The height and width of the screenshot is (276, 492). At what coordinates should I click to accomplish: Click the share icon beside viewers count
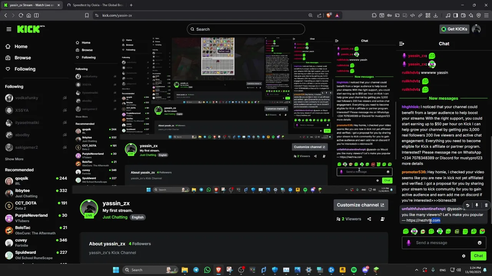click(x=369, y=219)
